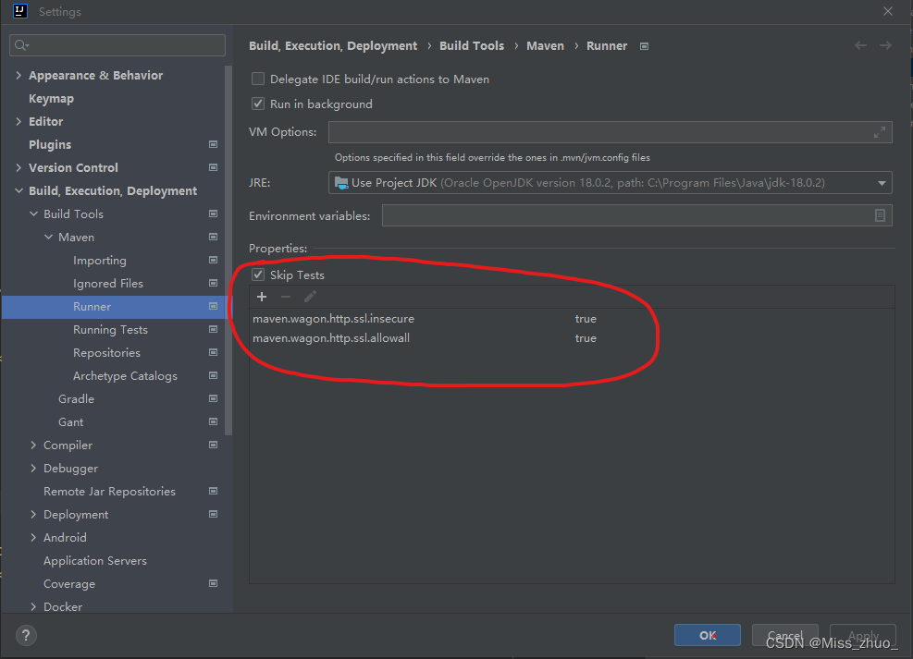Screen dimensions: 913x659
Task: Click the back navigation arrow above settings panel
Action: coord(859,44)
